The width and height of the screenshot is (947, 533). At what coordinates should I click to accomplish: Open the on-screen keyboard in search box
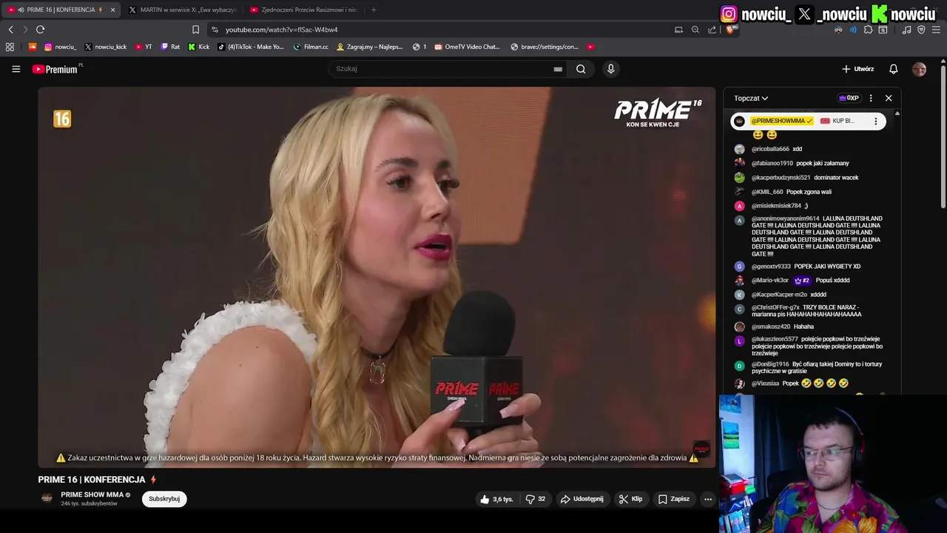(558, 69)
